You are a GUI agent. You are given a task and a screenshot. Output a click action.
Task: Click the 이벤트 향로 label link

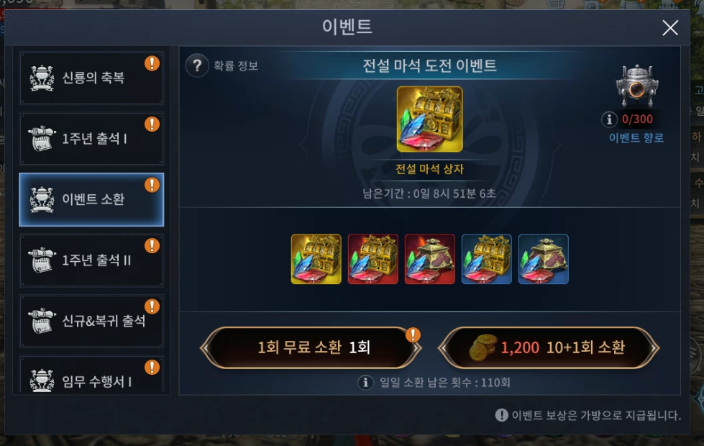coord(636,137)
